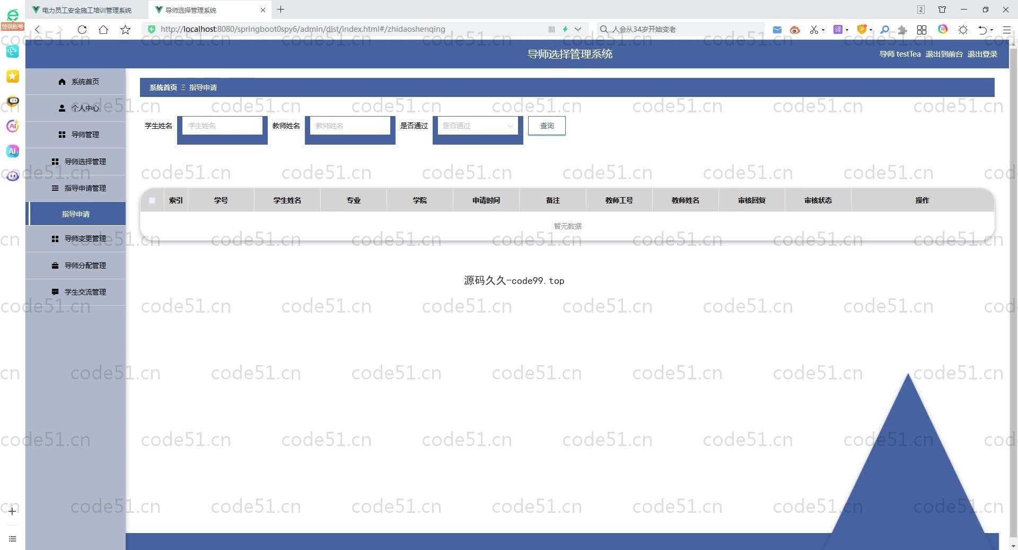Click the 教师姓名 input field

click(x=350, y=126)
